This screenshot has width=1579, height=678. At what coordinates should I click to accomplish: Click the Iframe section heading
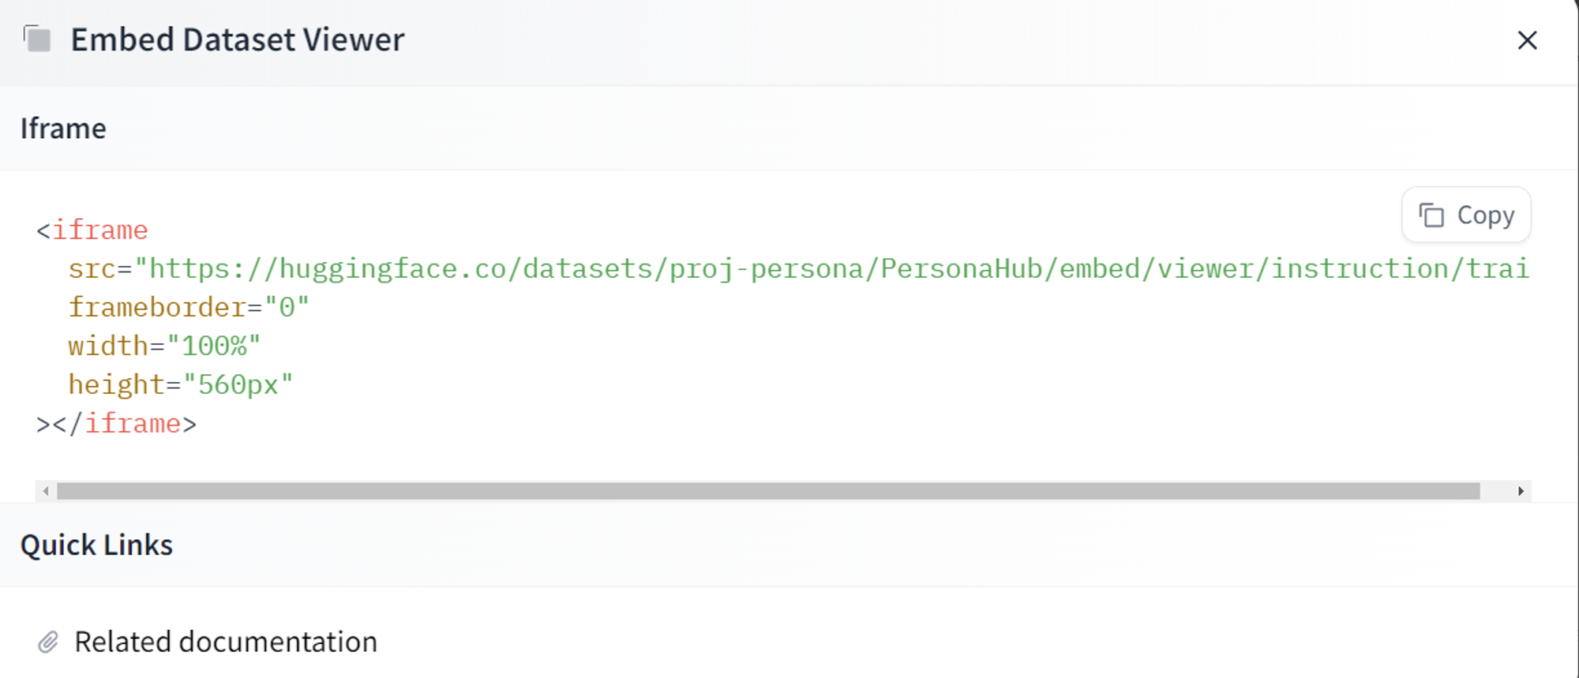tap(64, 128)
